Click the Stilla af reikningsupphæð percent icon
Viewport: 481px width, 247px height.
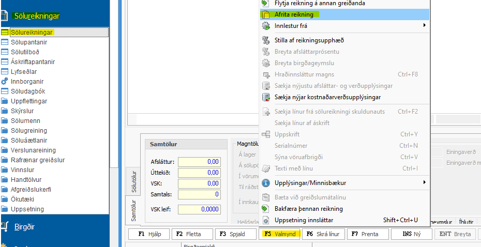[266, 40]
